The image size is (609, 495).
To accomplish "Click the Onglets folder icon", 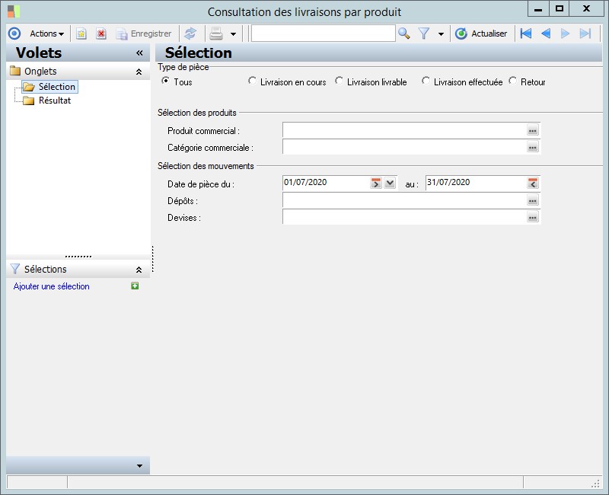I will [15, 71].
